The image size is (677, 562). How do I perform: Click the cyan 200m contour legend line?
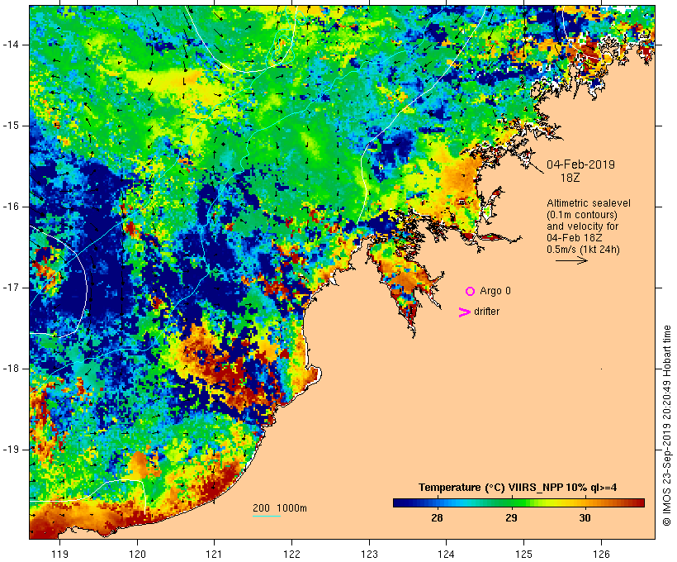[267, 517]
